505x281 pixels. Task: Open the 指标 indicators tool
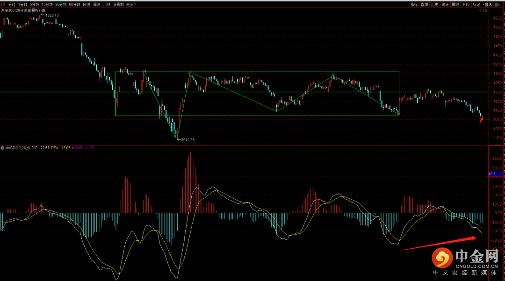pos(414,4)
